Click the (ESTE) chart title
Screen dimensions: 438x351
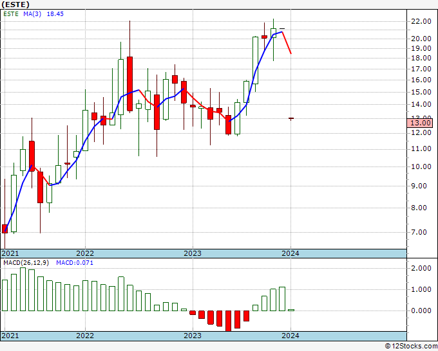click(x=15, y=4)
